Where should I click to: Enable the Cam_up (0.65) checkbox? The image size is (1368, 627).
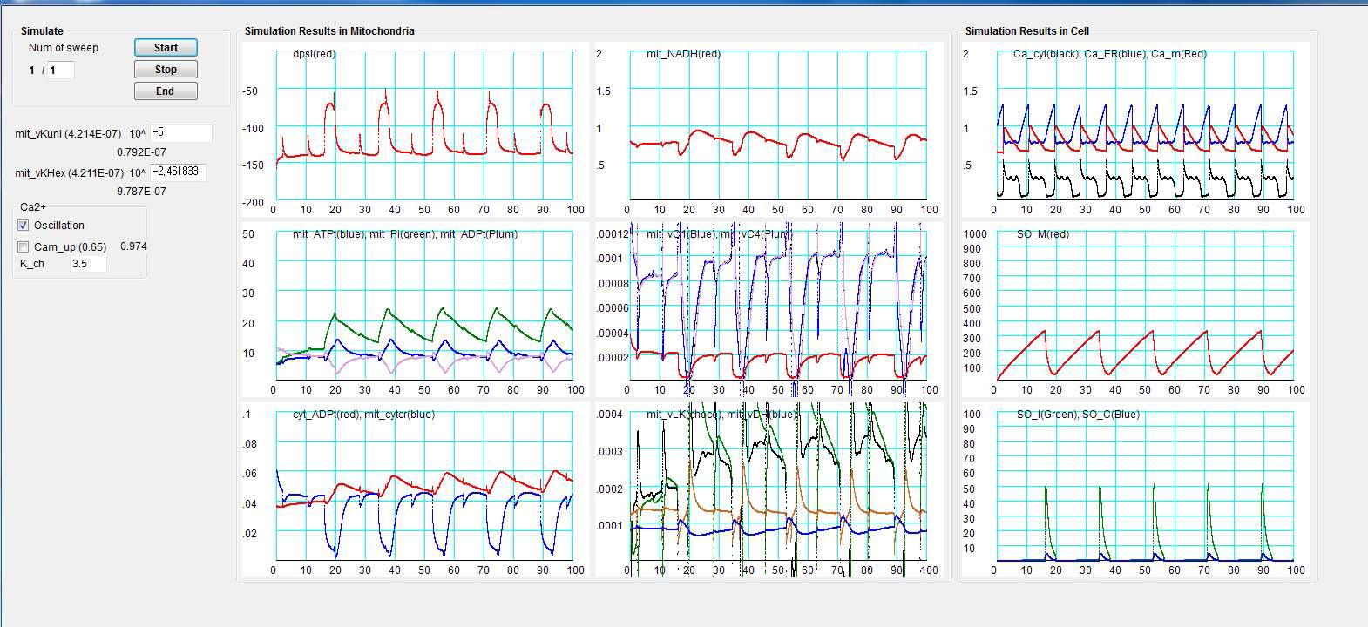[24, 247]
